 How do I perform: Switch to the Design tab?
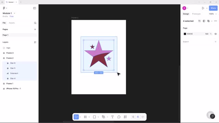point(186,14)
